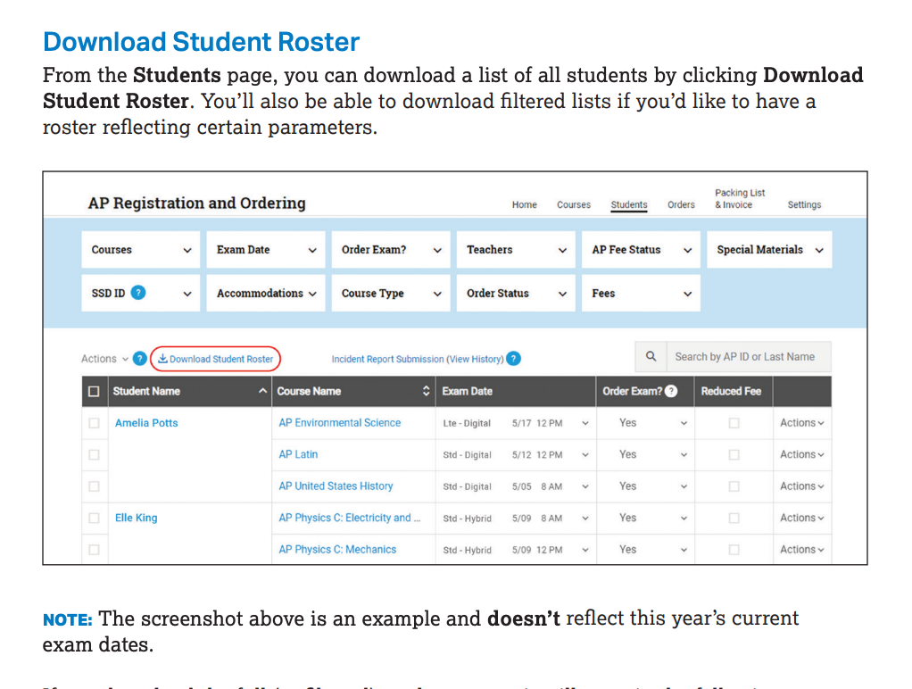Click the magnifying glass search icon
This screenshot has height=689, width=912.
pos(651,357)
